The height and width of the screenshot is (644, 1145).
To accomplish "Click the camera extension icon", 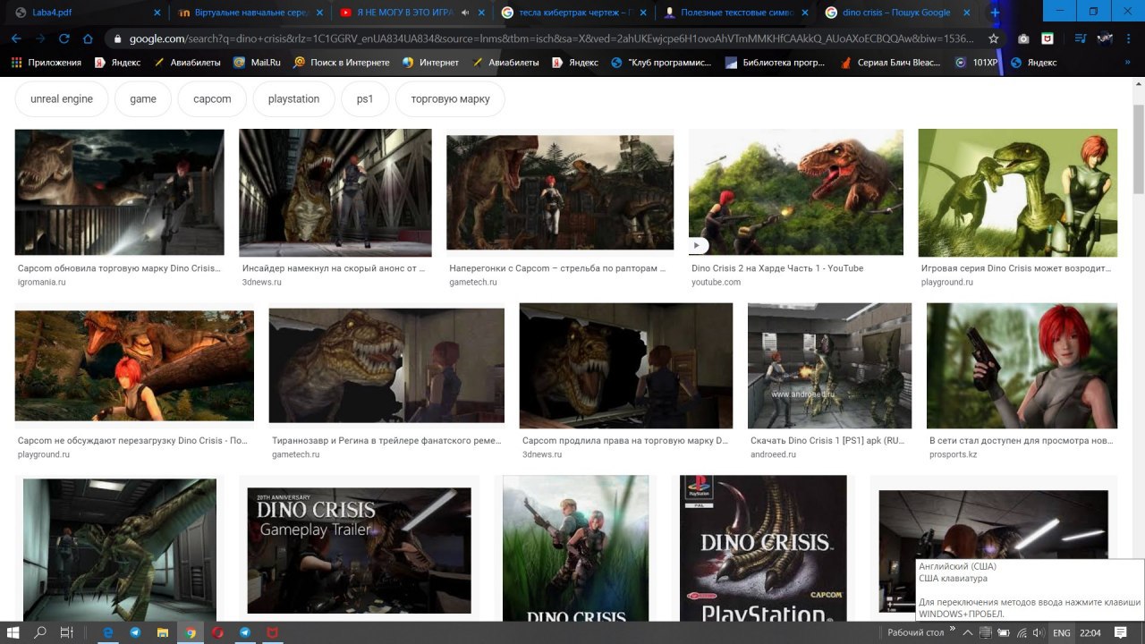I will point(1023,38).
